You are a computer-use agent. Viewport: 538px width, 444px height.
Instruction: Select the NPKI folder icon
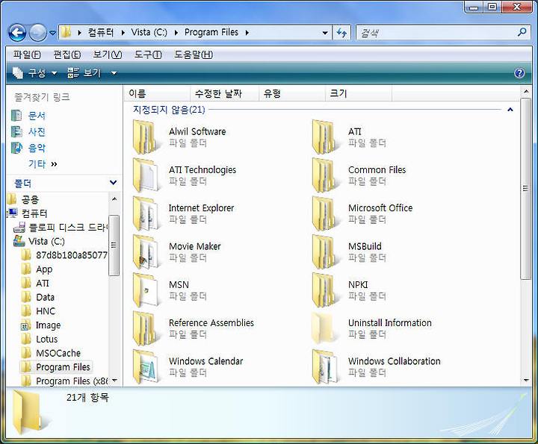pos(325,290)
